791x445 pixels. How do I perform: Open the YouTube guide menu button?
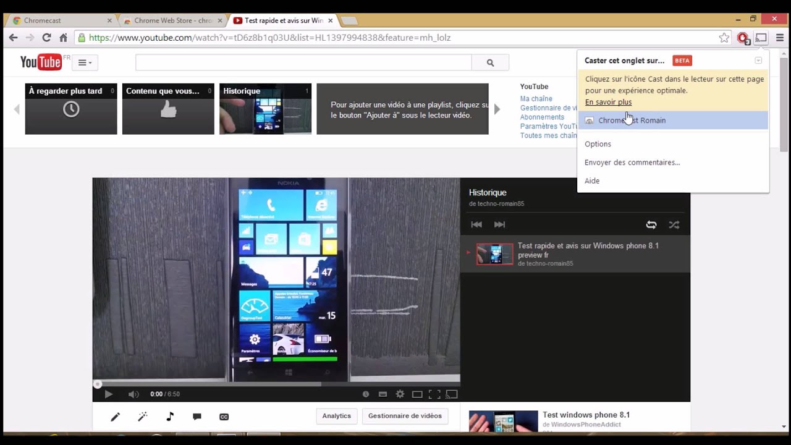(85, 62)
